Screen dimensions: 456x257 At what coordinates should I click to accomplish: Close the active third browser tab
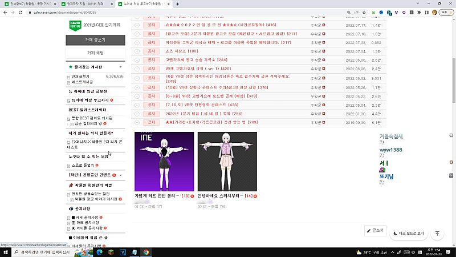click(168, 4)
